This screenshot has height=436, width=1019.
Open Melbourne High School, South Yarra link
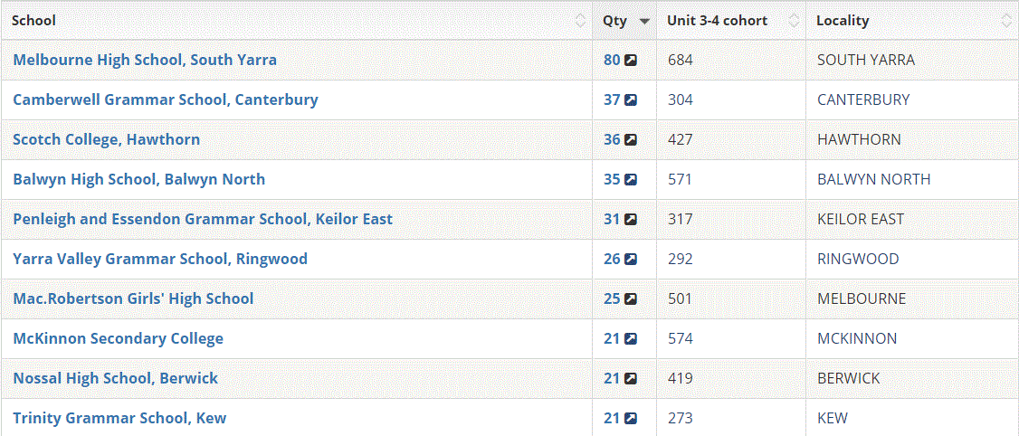(145, 60)
